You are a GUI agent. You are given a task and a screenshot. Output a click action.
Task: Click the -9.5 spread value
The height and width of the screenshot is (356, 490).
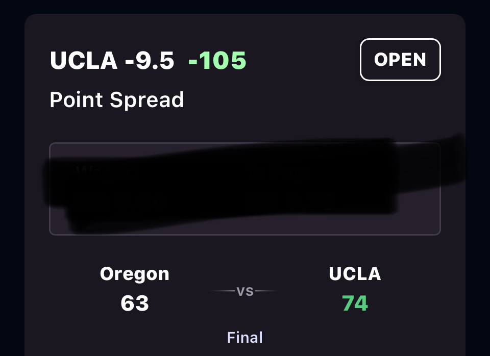[150, 61]
